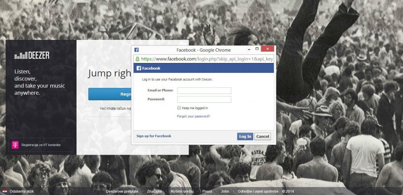This screenshot has height=195, width=403.
Task: Open the Sign up for Facebook link
Action: pyautogui.click(x=154, y=136)
